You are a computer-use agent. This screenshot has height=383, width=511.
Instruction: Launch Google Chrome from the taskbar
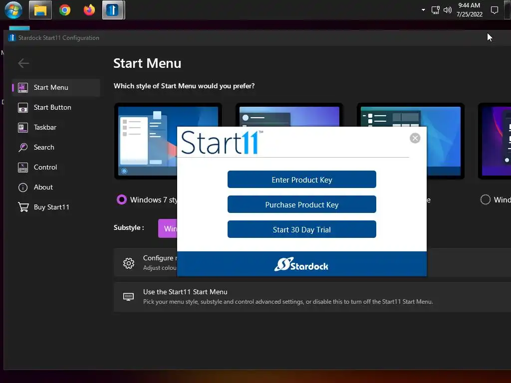tap(65, 10)
